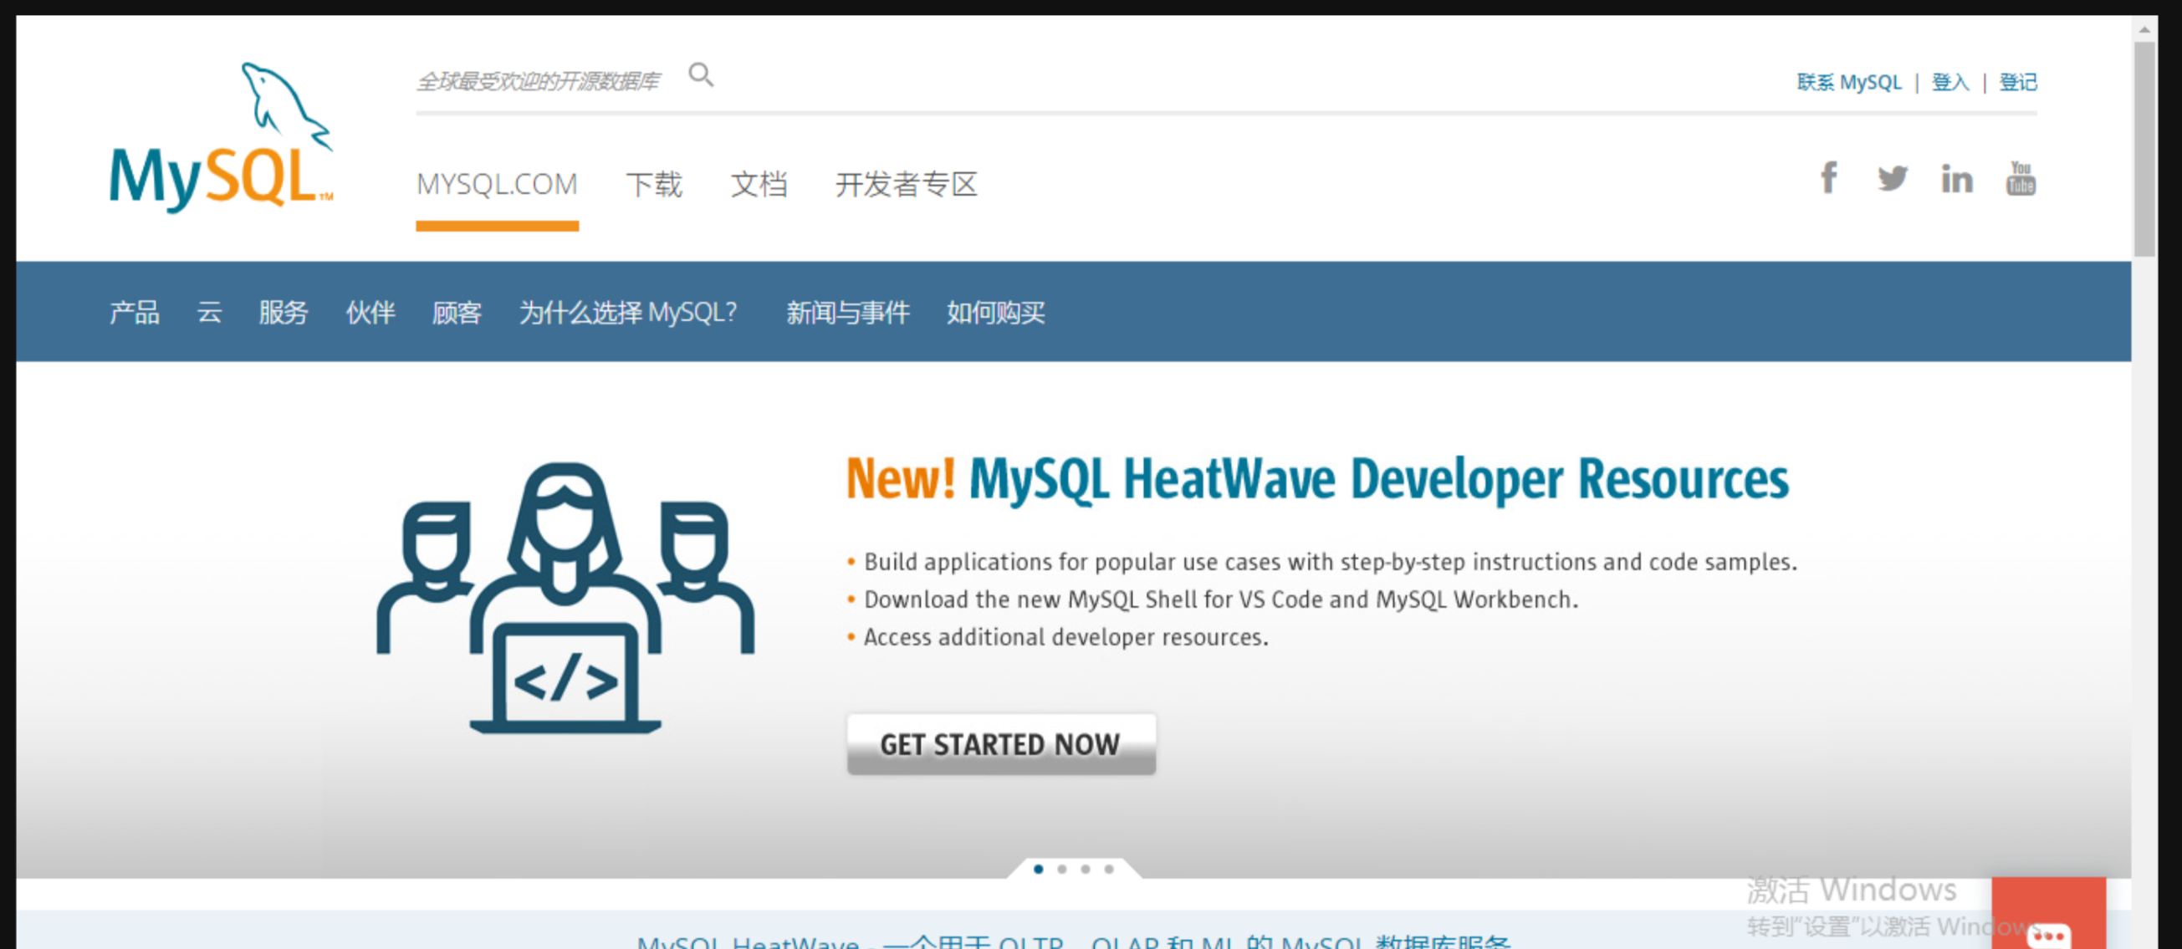2182x949 pixels.
Task: Click the 'Access additional developer resources' text
Action: click(x=1065, y=636)
